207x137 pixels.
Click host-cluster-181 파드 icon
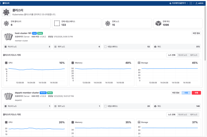[x=155, y=47]
